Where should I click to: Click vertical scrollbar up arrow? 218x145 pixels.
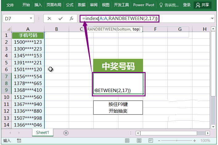(x=213, y=29)
